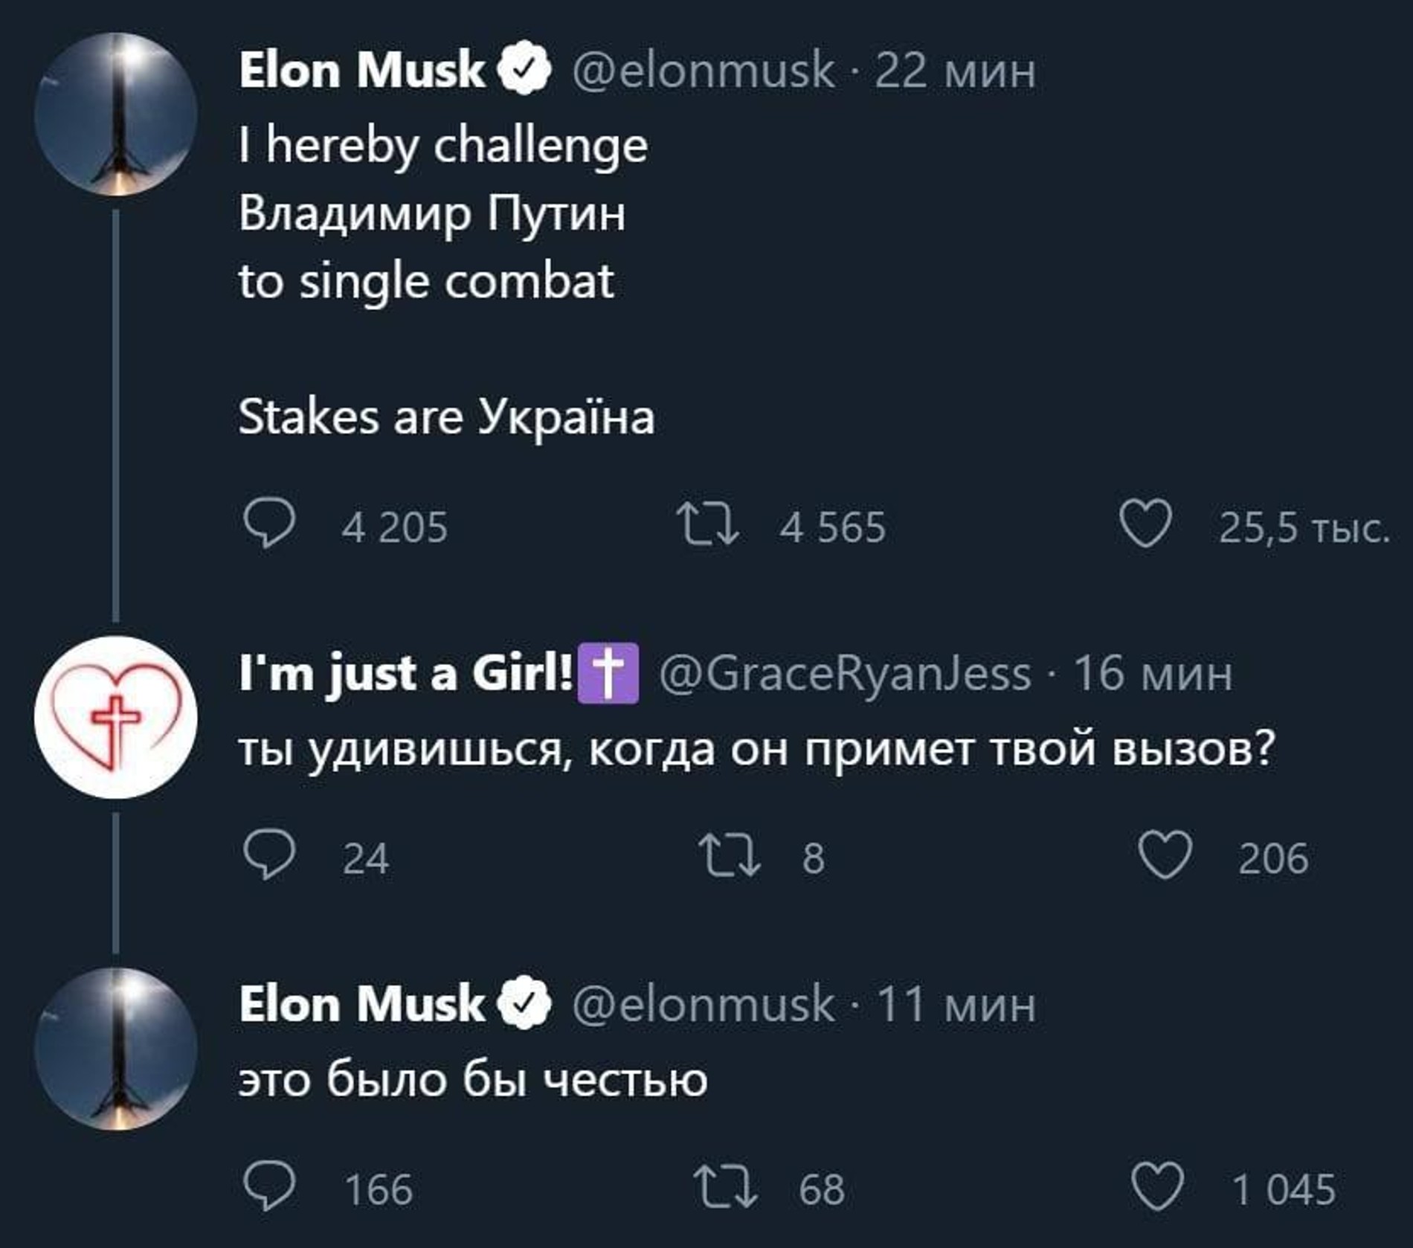This screenshot has height=1248, width=1413.
Task: Open the heart-and-cross profile picture
Action: point(115,717)
